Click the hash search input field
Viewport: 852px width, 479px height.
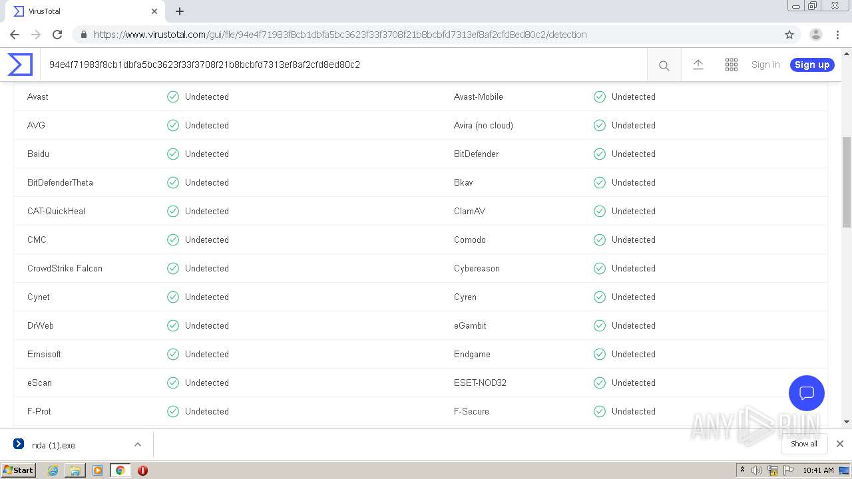tap(343, 65)
